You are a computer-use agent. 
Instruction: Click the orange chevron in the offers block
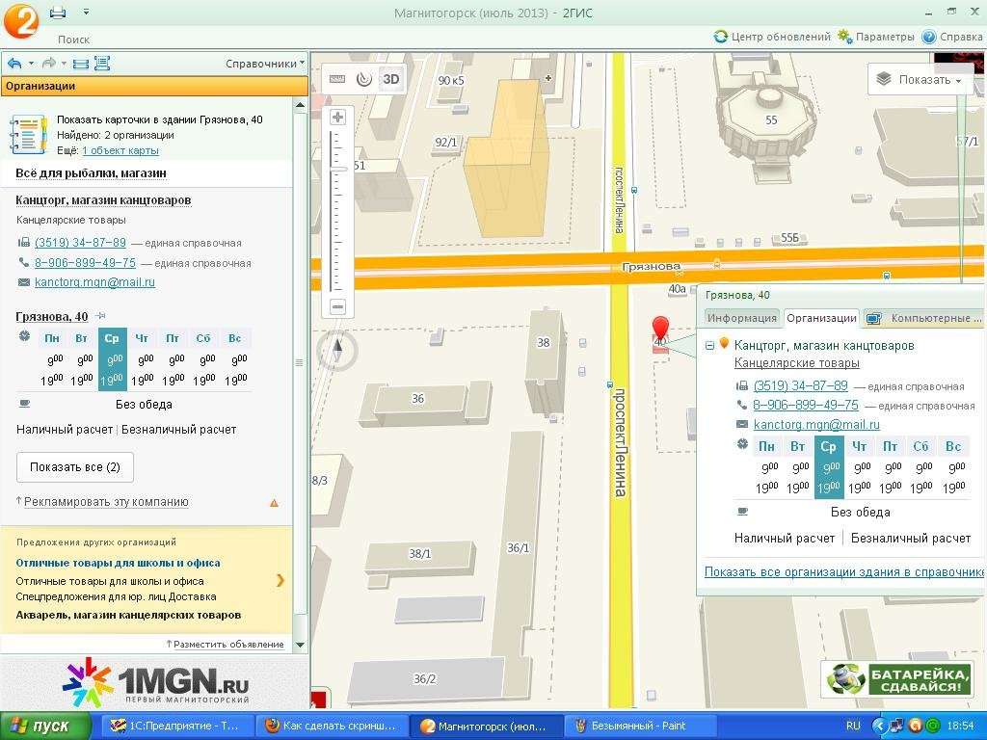280,580
